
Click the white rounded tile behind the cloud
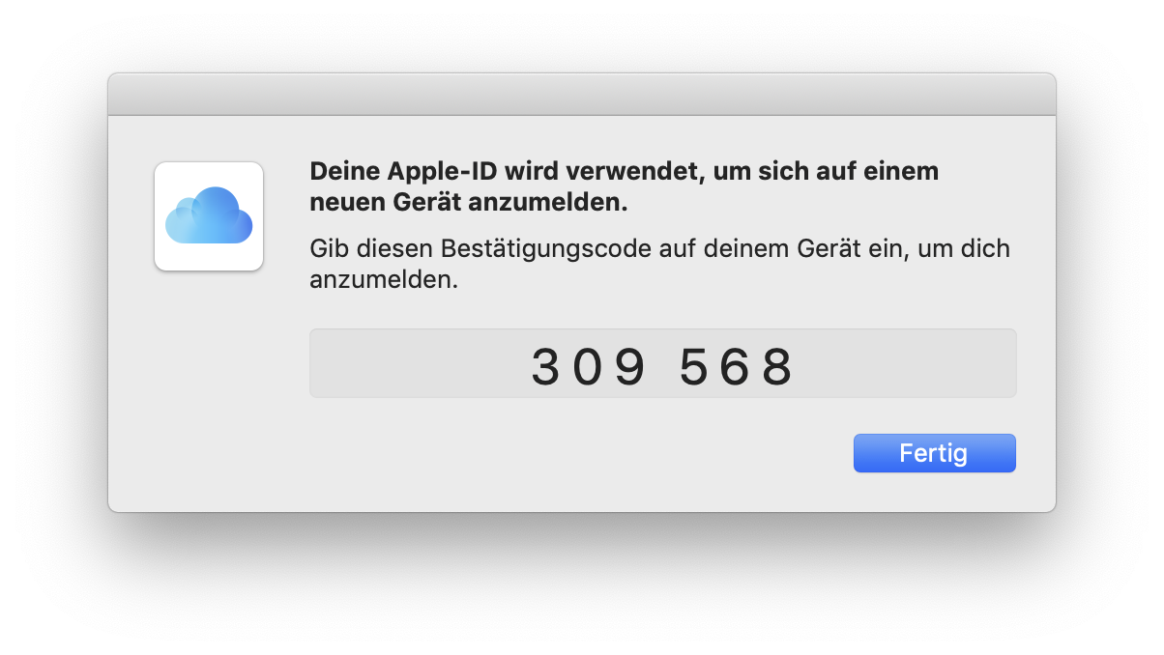[x=209, y=215]
